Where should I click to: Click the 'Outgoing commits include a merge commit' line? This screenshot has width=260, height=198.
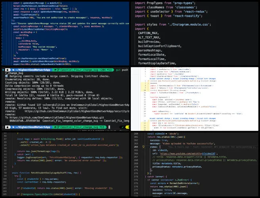point(57,76)
